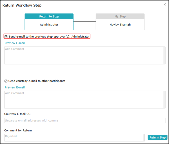Uncheck Send e-mail to previous step approver
Viewport: 169px width, 144px height.
tap(6, 37)
